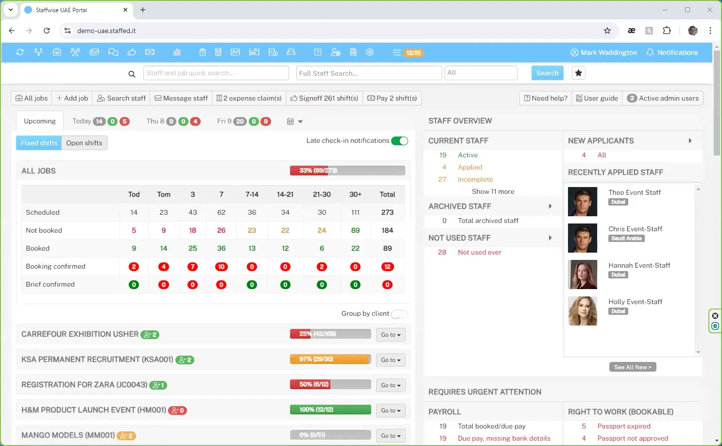Click the ID card icon in toolbar
This screenshot has height=446, width=722.
point(235,52)
